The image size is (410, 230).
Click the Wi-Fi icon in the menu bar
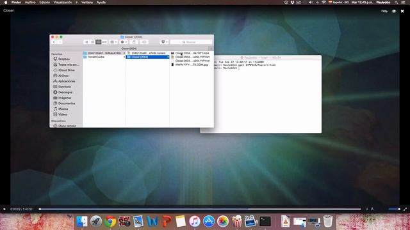pyautogui.click(x=324, y=3)
